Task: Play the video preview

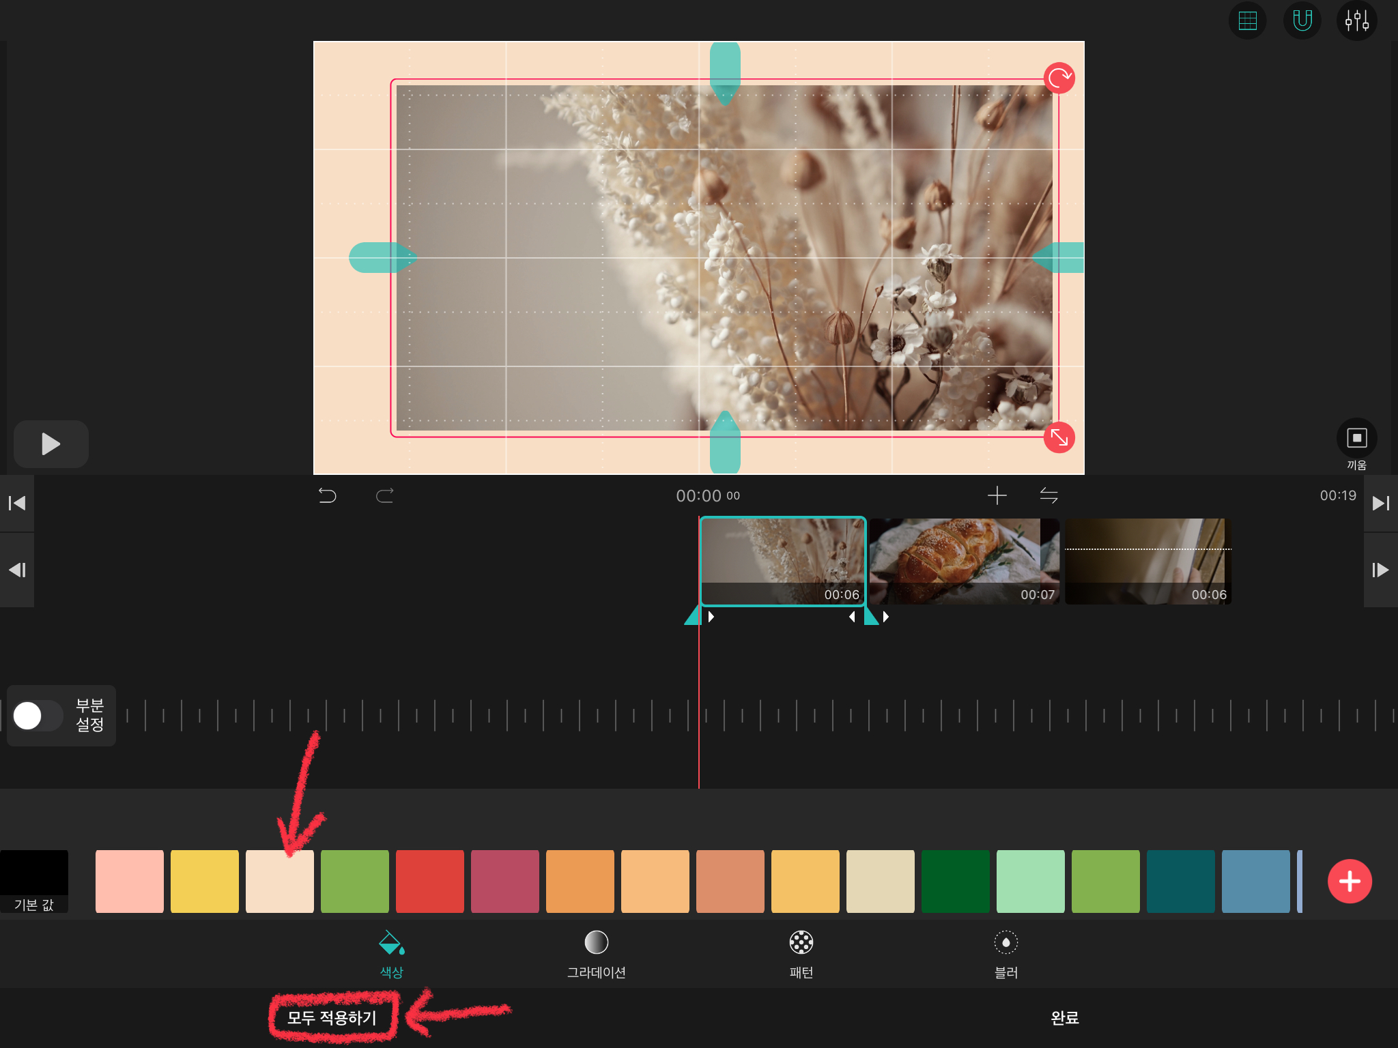Action: point(51,444)
